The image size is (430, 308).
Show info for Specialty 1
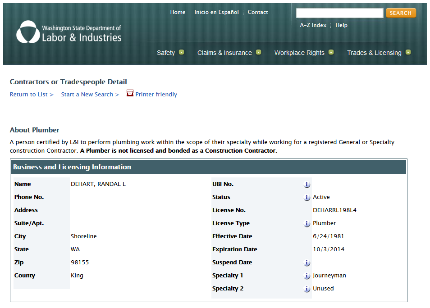pos(307,276)
